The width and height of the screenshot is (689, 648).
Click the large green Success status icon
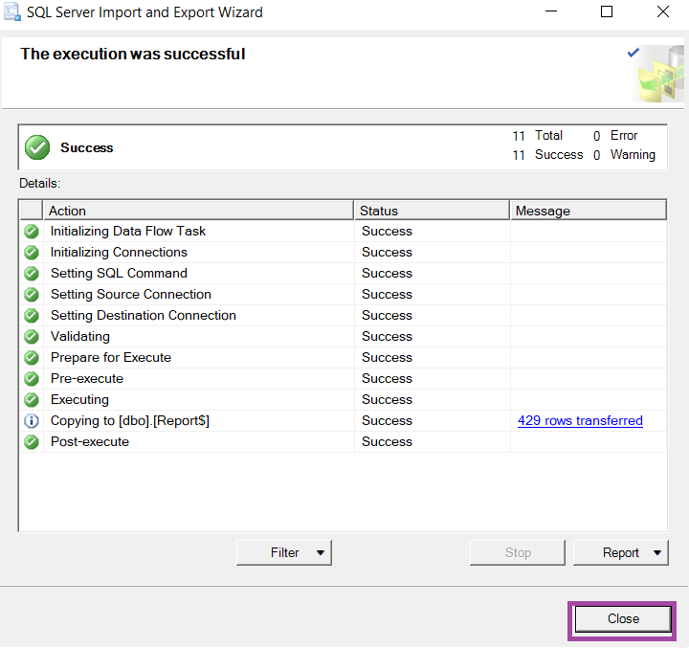tap(37, 148)
